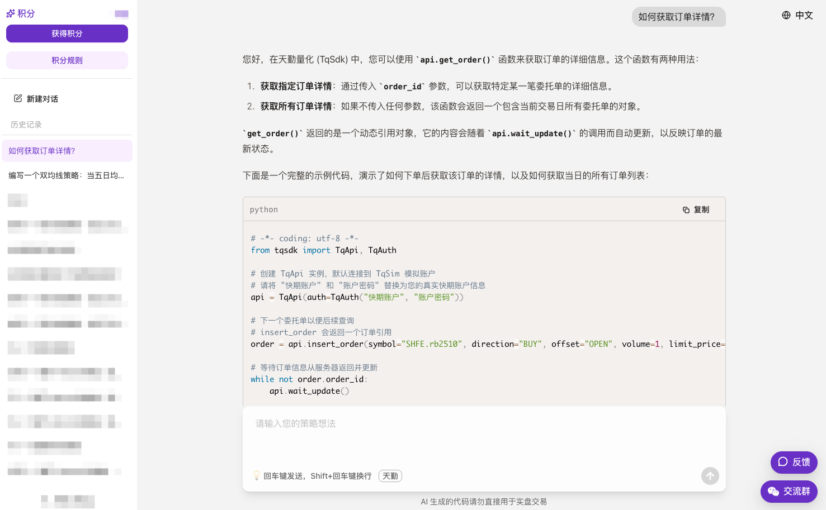The height and width of the screenshot is (510, 826).
Task: Select the 如何获取订单详情? history conversation
Action: tap(67, 151)
